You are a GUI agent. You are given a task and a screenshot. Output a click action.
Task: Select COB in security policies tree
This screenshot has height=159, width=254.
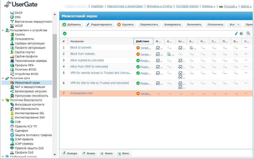point(18,122)
